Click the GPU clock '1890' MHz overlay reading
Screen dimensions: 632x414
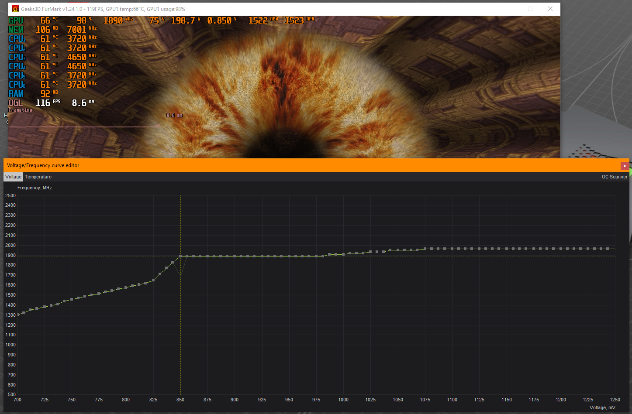pyautogui.click(x=114, y=21)
